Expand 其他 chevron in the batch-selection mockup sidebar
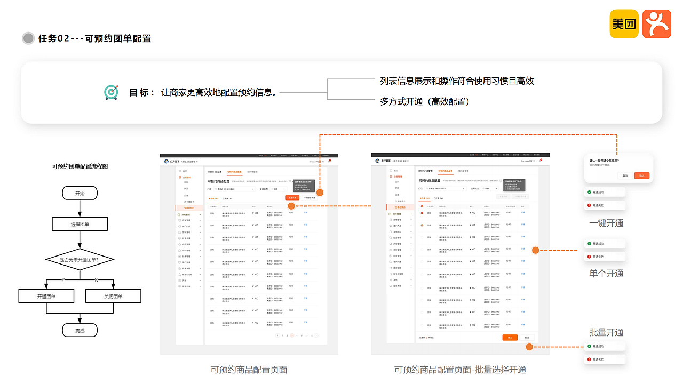The image size is (683, 384). (x=411, y=280)
